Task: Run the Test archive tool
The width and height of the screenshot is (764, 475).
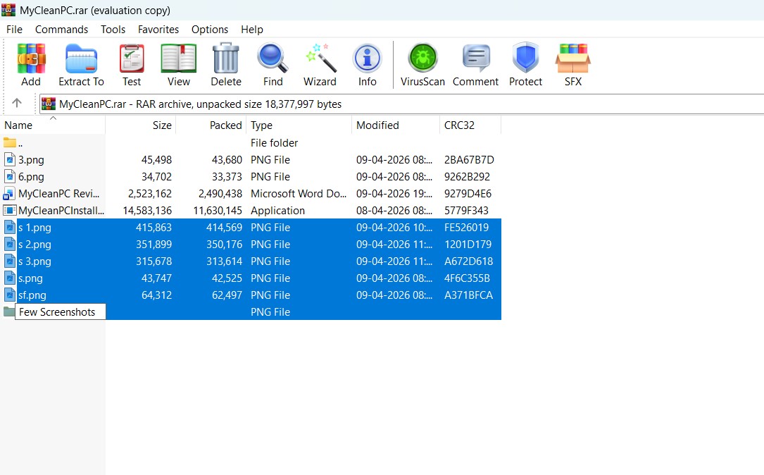Action: point(132,58)
